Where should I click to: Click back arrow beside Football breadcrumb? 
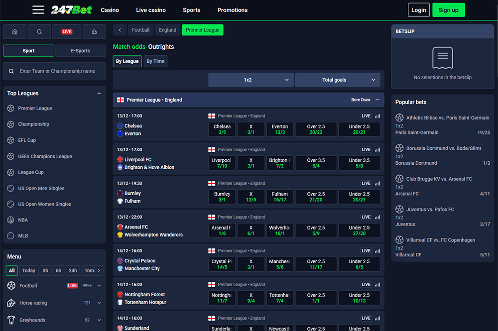coord(120,30)
